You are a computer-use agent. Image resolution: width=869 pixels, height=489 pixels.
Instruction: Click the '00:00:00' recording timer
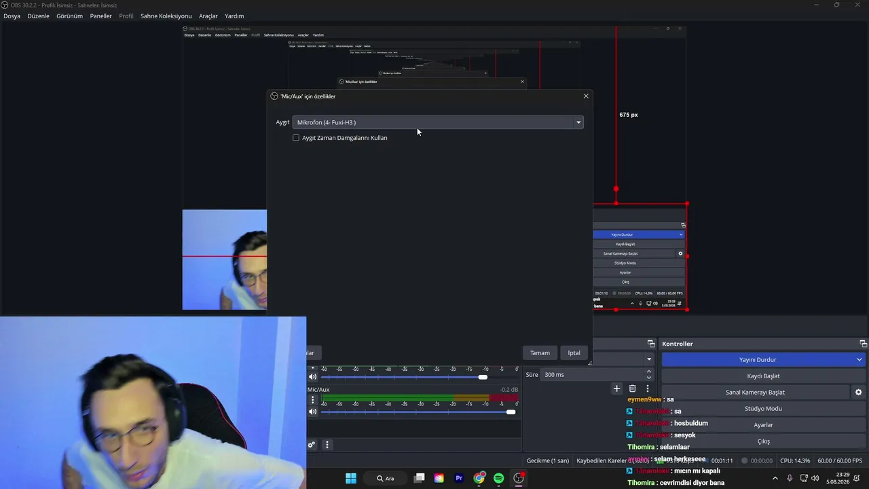pos(761,460)
